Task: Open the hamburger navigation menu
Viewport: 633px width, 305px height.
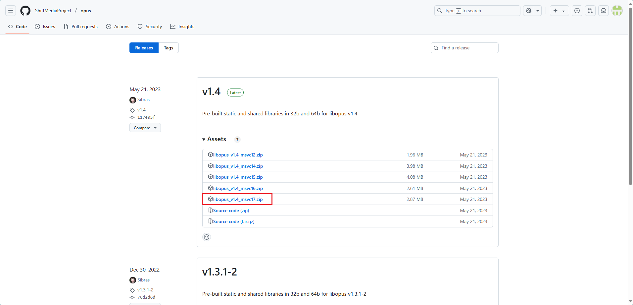Action: coord(11,11)
